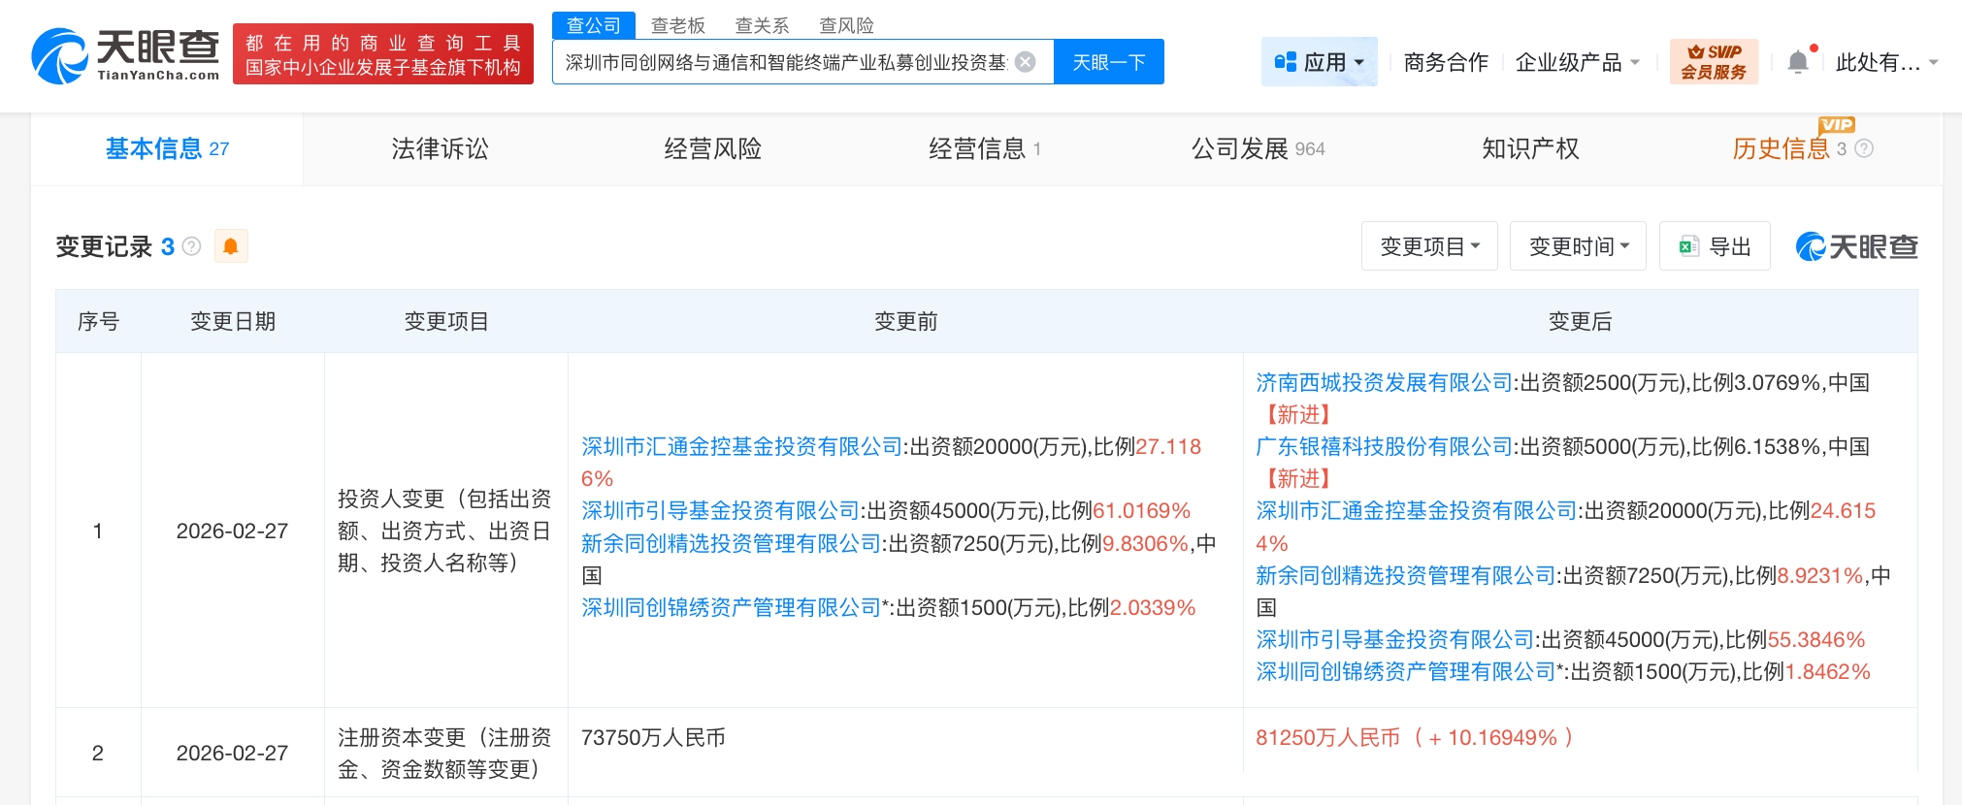The width and height of the screenshot is (1962, 805).
Task: Open the 企业级产品 dropdown
Action: pyautogui.click(x=1577, y=62)
